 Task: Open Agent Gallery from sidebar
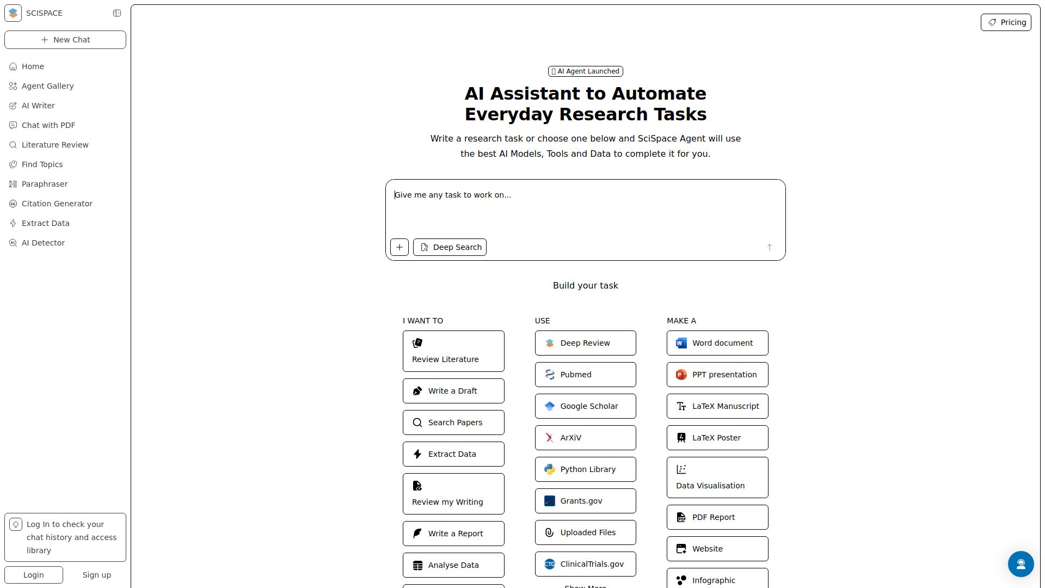[47, 86]
